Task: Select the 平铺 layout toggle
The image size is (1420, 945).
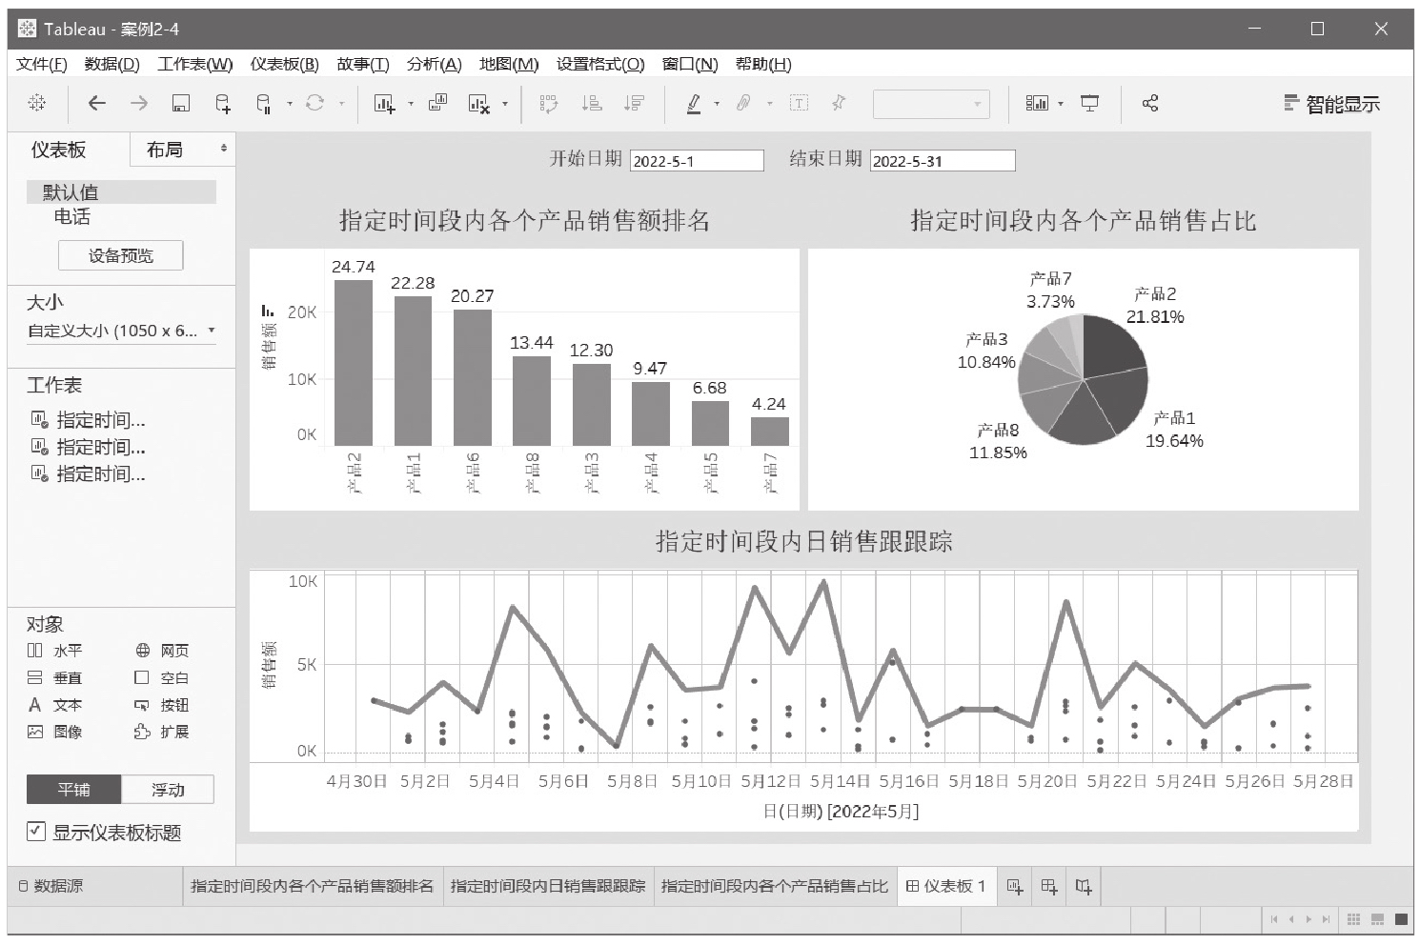Action: pos(73,790)
